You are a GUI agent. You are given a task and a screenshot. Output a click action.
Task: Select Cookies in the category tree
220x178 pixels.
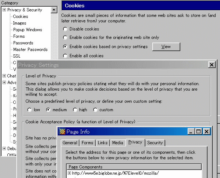[x=21, y=17]
